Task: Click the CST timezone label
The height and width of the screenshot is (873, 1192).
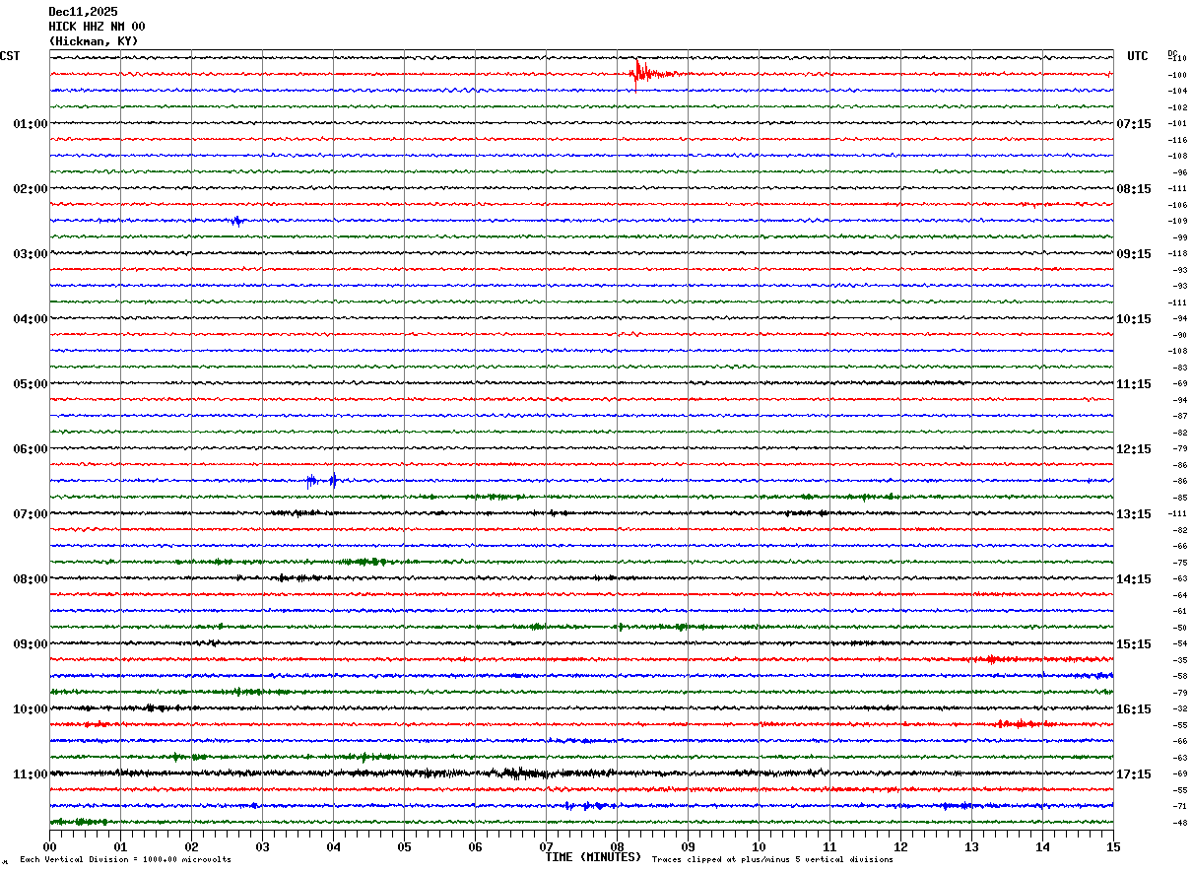Action: 10,56
